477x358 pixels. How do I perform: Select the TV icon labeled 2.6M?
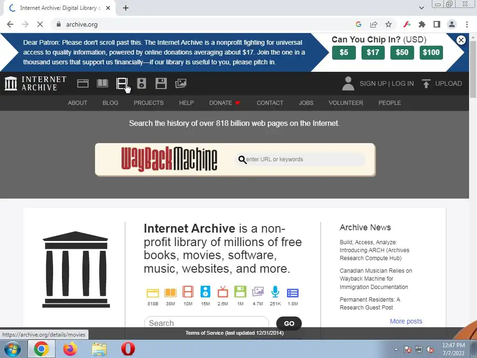pyautogui.click(x=223, y=292)
